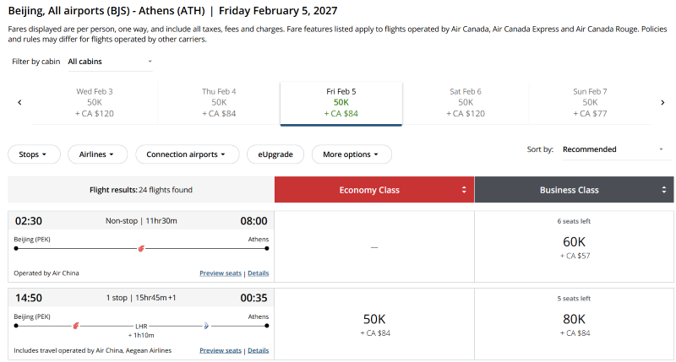
Task: Open More options filter
Action: pyautogui.click(x=352, y=154)
